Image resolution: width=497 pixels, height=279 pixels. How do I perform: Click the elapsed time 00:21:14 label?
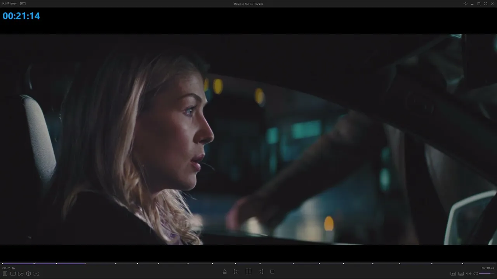(9, 268)
